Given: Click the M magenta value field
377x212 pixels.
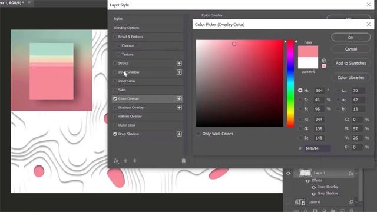Looking at the screenshot, I should tap(357, 129).
